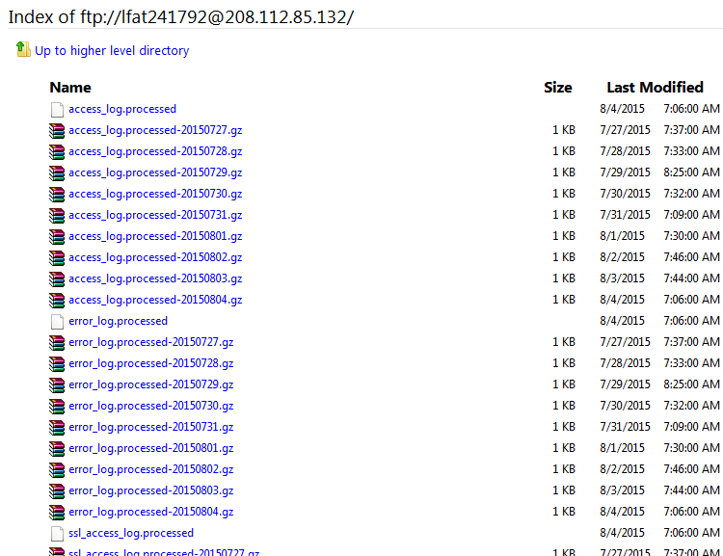723x556 pixels.
Task: Open access_log.processed-20150801.gz link
Action: [155, 236]
